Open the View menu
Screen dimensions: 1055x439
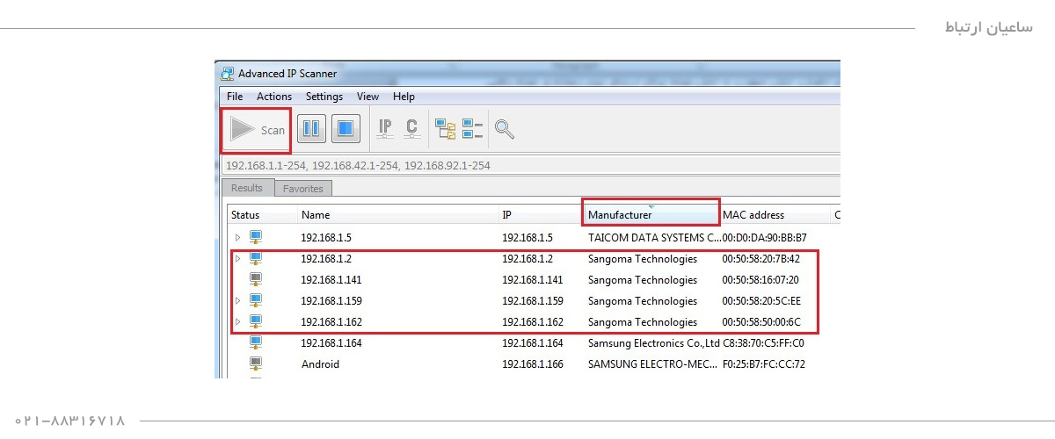(368, 97)
